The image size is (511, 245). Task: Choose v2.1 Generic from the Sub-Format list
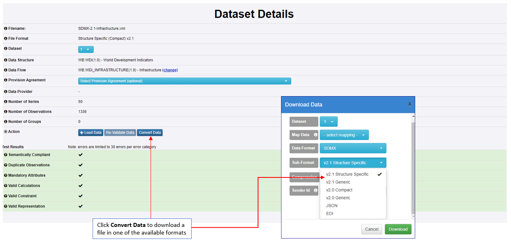point(338,182)
